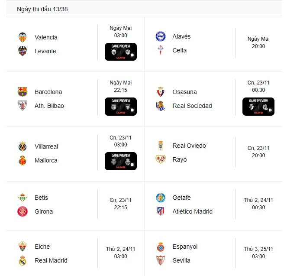
Task: Click the Real Madrid club crest
Action: coord(23,260)
